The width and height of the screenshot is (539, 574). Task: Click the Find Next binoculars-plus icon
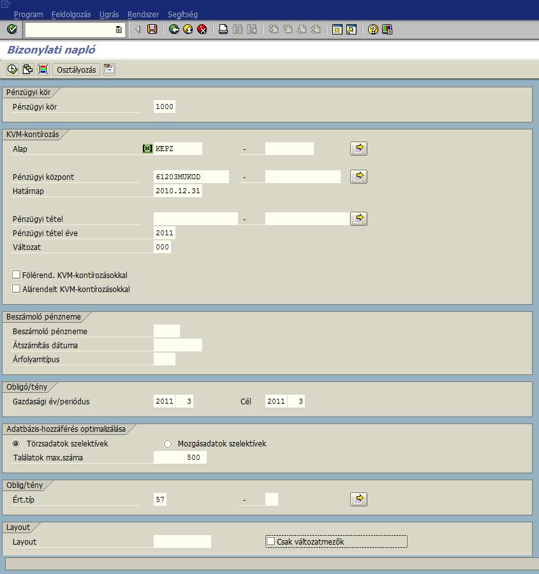click(251, 29)
